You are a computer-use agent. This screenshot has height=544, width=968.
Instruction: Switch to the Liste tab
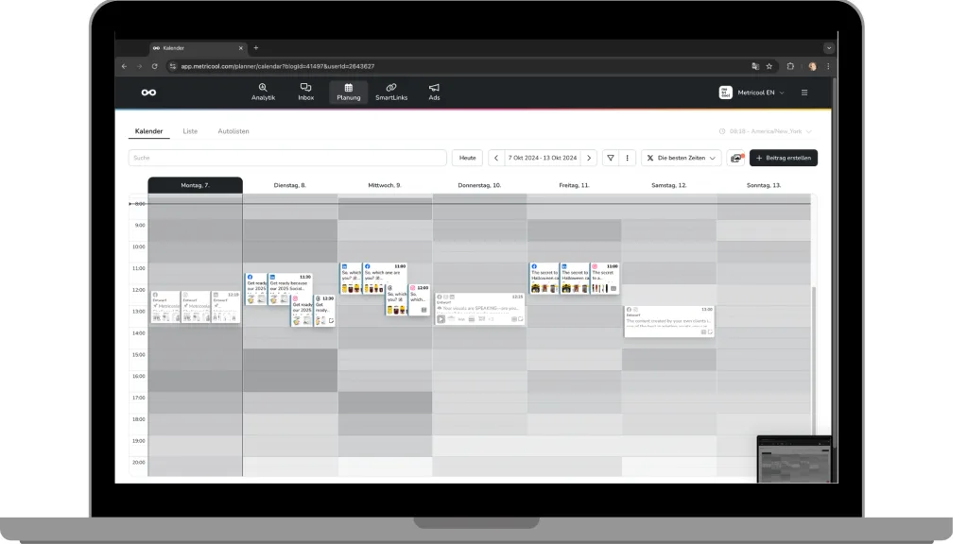190,131
